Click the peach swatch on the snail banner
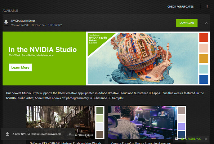The width and height of the screenshot is (214, 144). [204, 48]
